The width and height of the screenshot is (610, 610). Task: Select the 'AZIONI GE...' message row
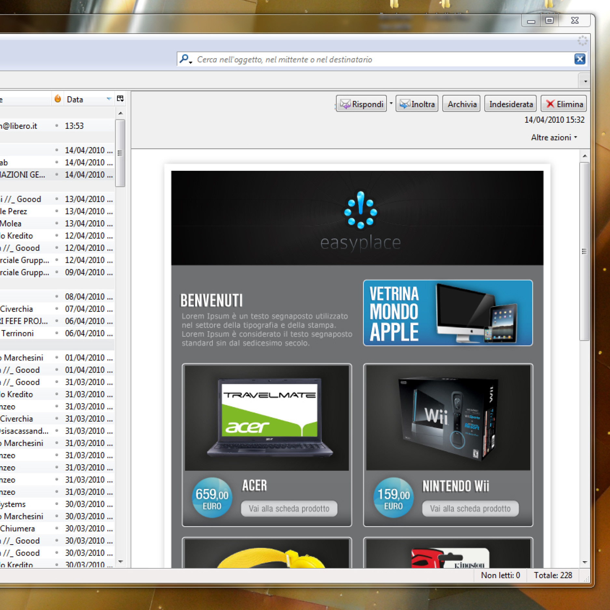57,174
